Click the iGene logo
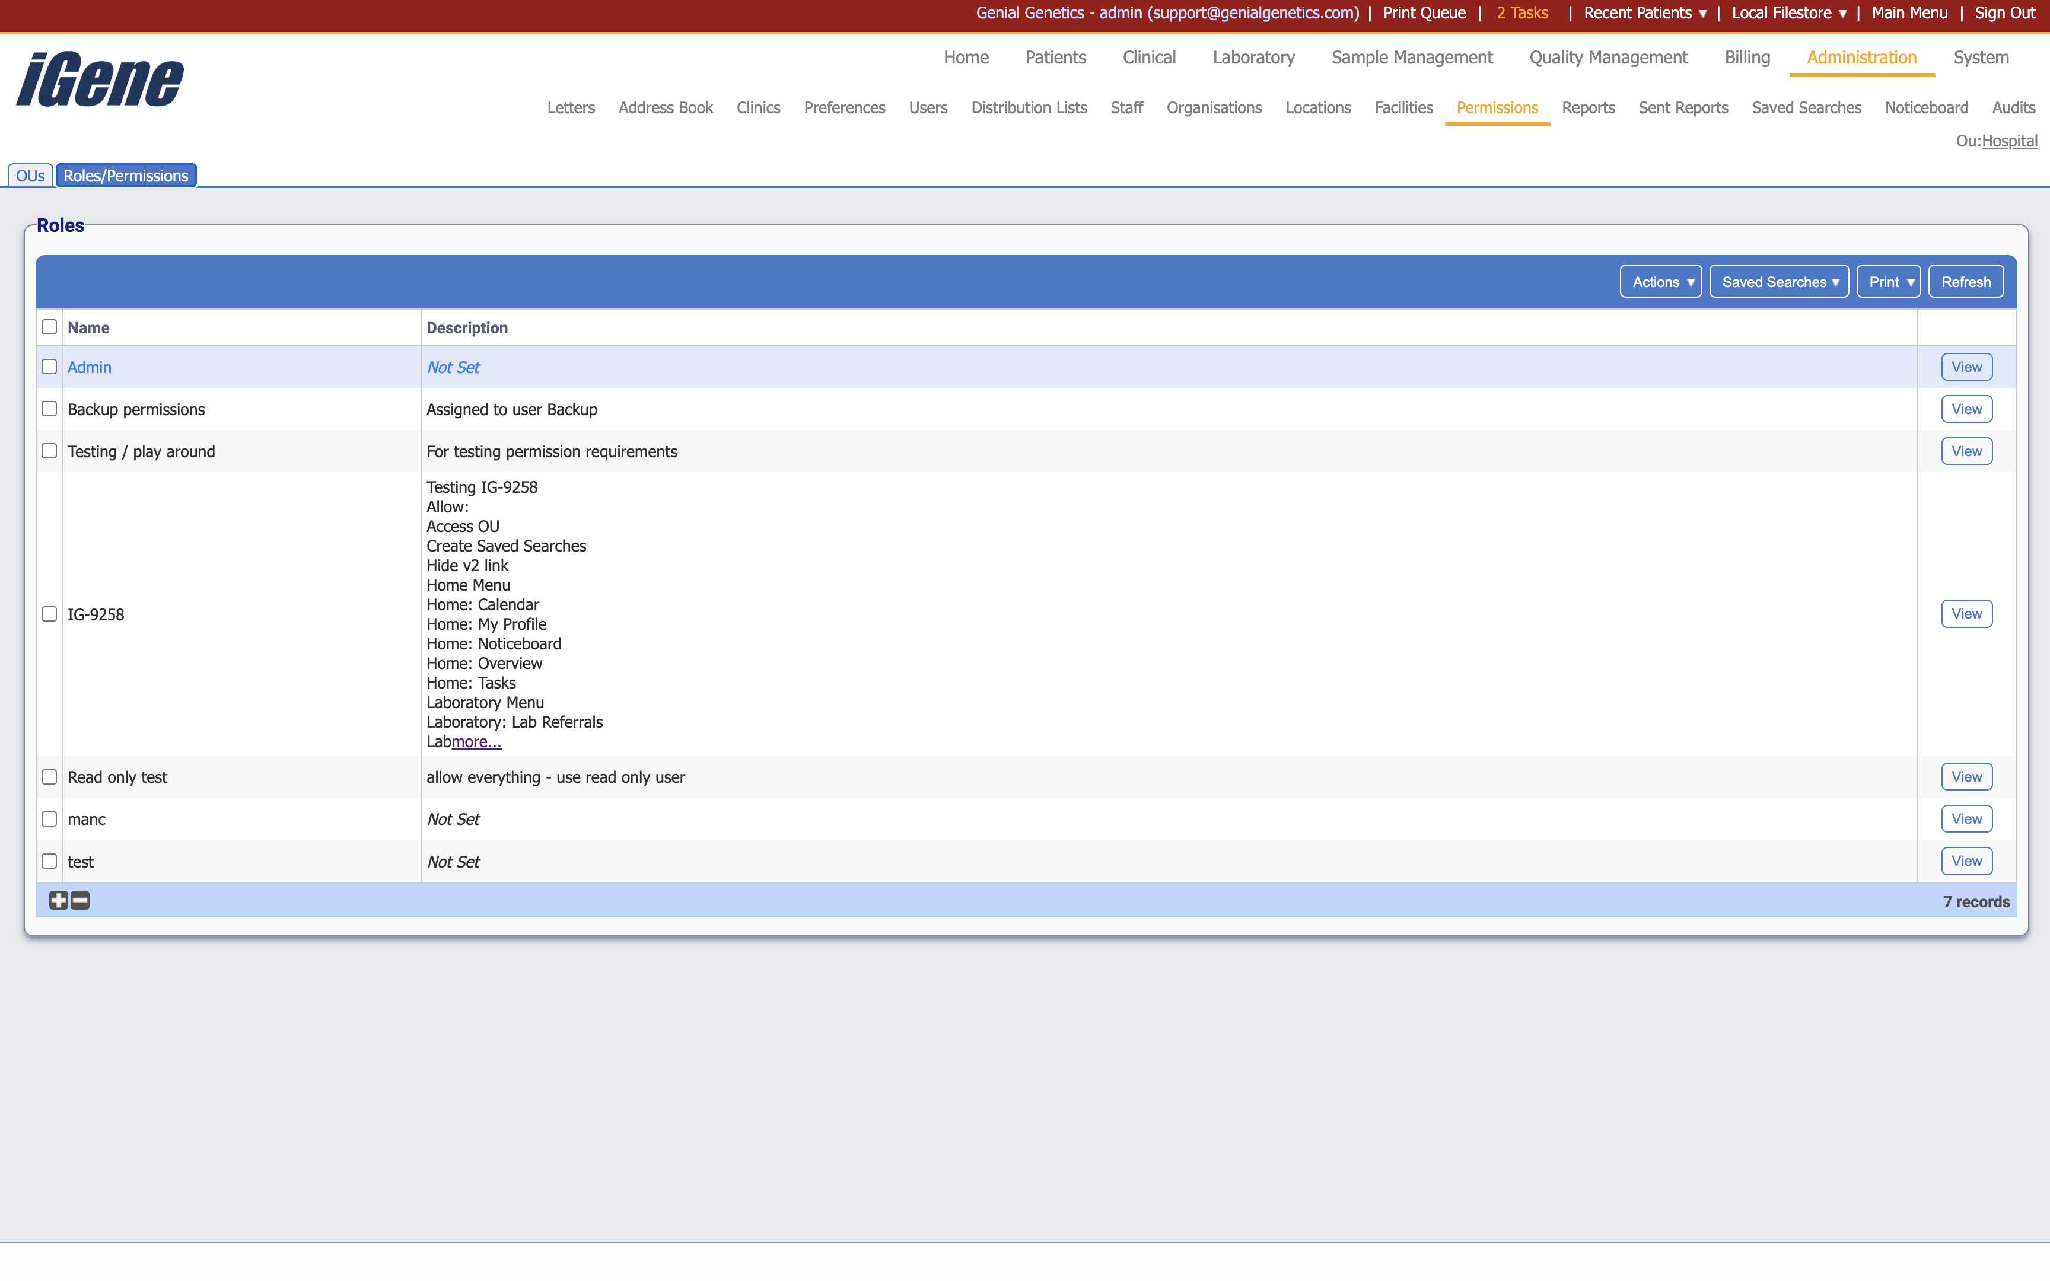Image resolution: width=2050 pixels, height=1281 pixels. (98, 78)
